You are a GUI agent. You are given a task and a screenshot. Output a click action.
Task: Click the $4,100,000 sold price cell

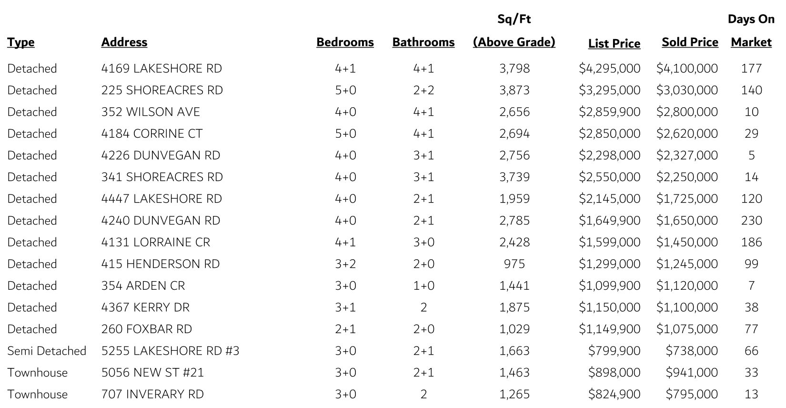[687, 69]
